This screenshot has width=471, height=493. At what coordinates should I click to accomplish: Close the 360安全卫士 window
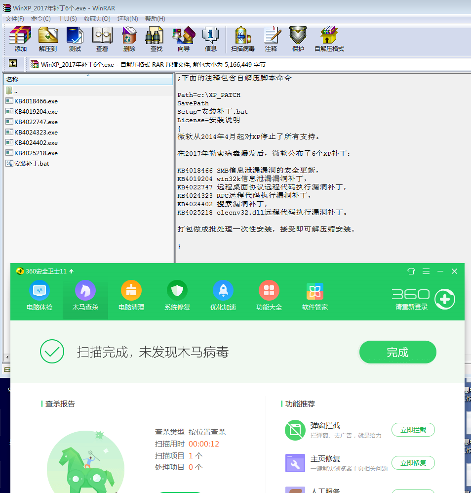[454, 271]
